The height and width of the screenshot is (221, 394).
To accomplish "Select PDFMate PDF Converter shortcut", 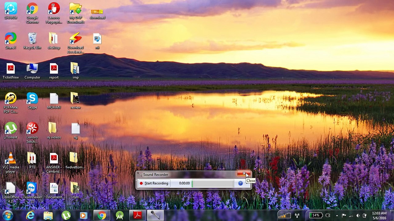I will click(11, 103).
